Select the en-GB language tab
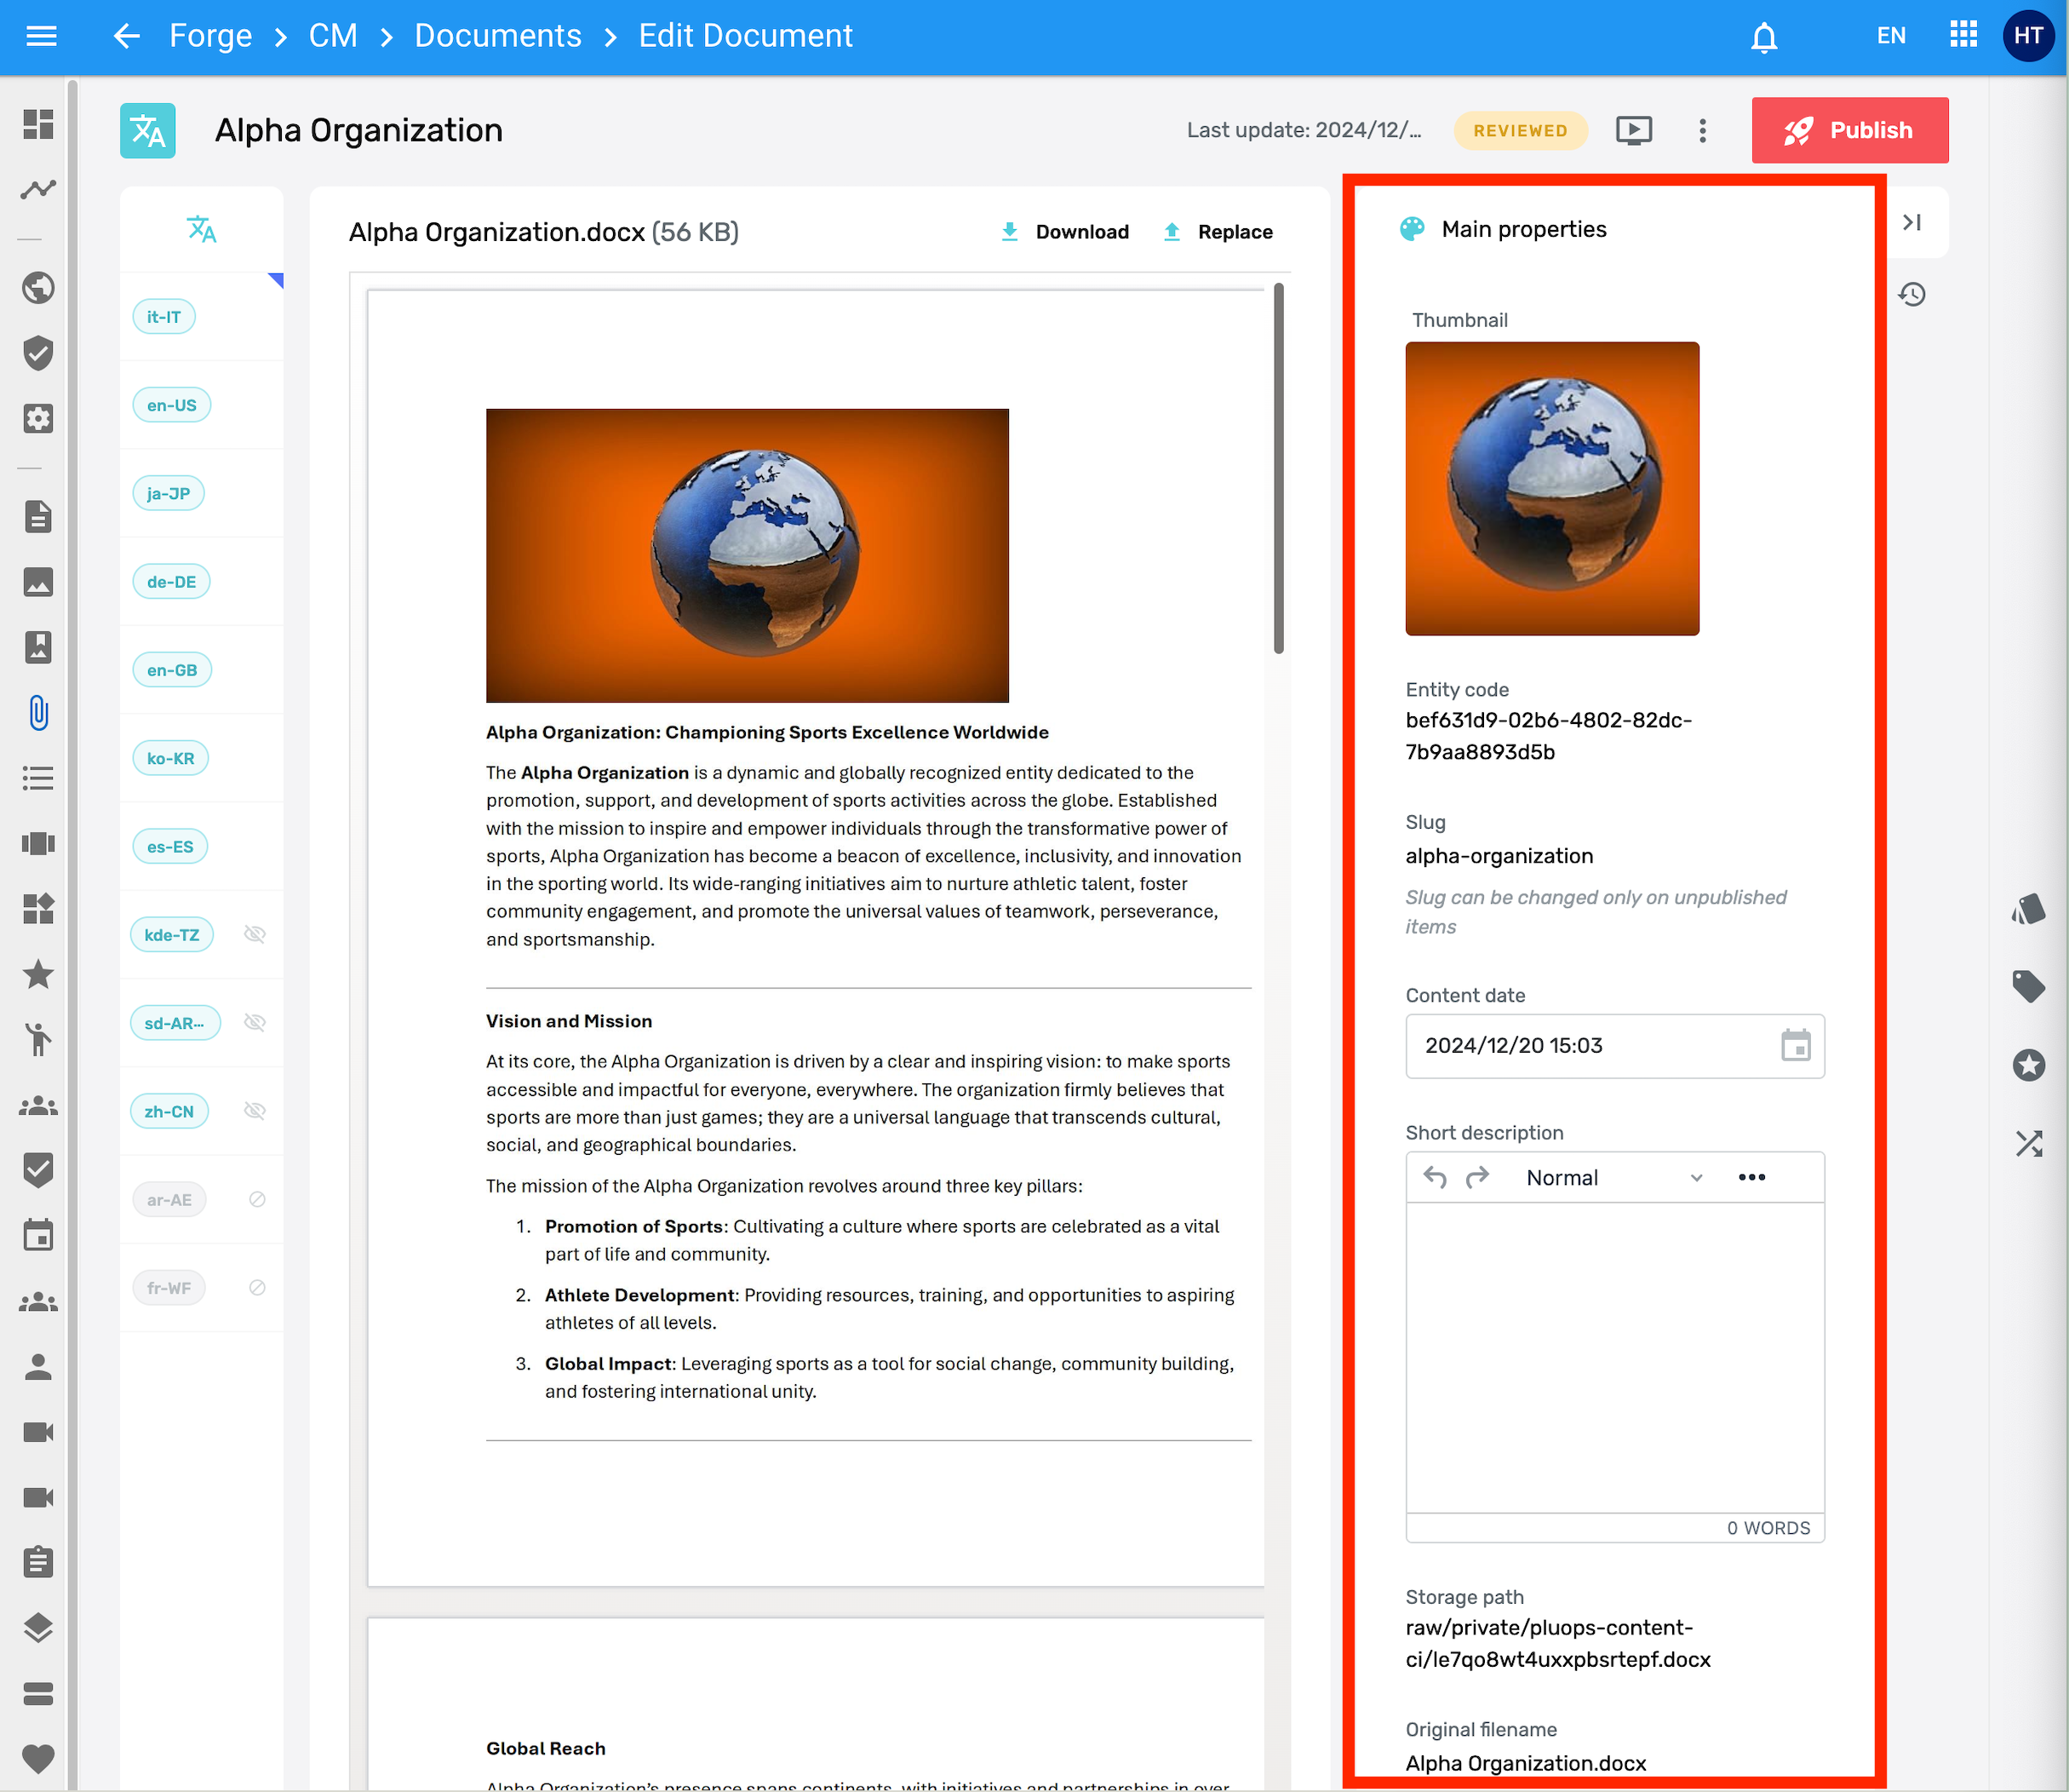 172,670
